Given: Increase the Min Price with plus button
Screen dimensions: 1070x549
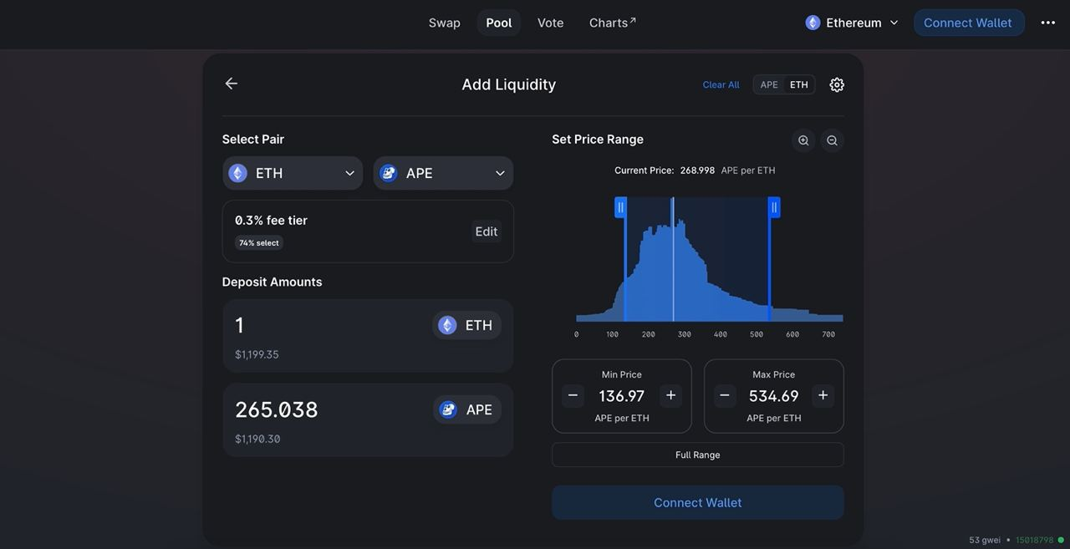Looking at the screenshot, I should click(670, 395).
